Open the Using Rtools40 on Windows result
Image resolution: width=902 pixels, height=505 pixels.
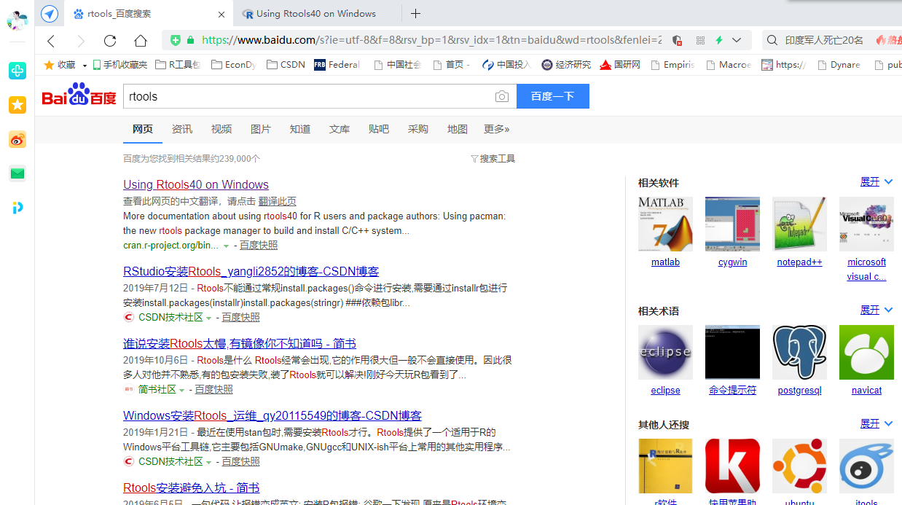coord(196,184)
